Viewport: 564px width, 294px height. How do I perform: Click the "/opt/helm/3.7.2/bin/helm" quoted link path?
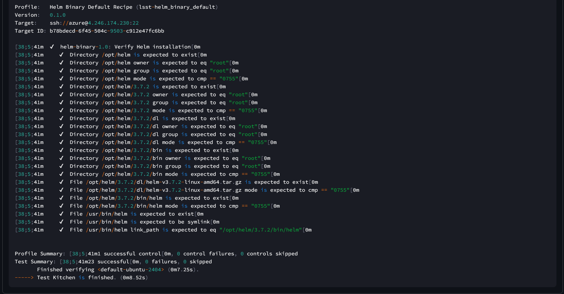[x=260, y=230]
